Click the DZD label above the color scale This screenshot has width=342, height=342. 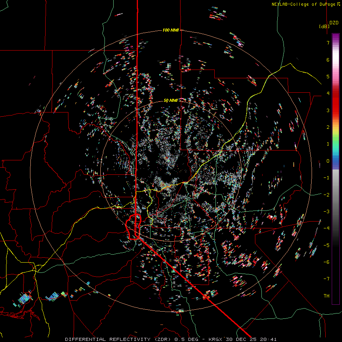[x=334, y=23]
